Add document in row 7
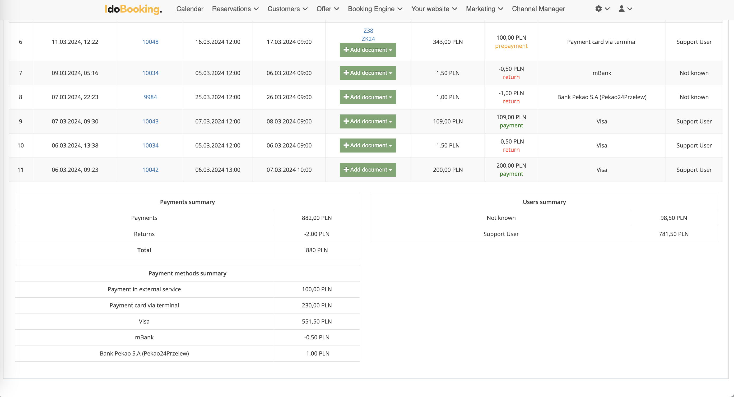Screen dimensions: 734x397 tap(368, 73)
